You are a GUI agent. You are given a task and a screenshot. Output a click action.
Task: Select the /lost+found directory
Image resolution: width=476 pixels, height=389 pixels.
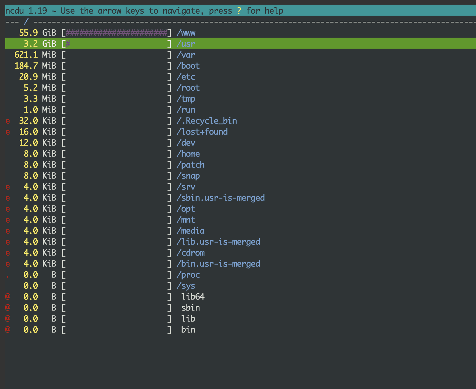coord(202,132)
